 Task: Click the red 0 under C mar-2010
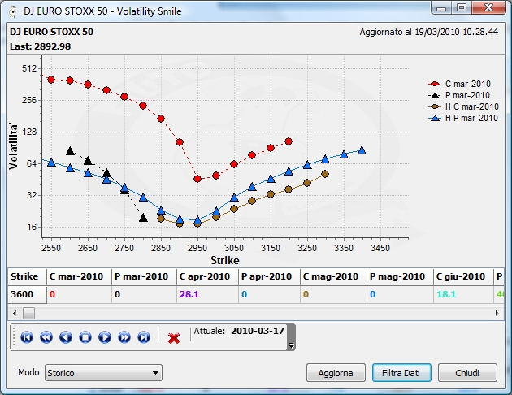pyautogui.click(x=52, y=294)
